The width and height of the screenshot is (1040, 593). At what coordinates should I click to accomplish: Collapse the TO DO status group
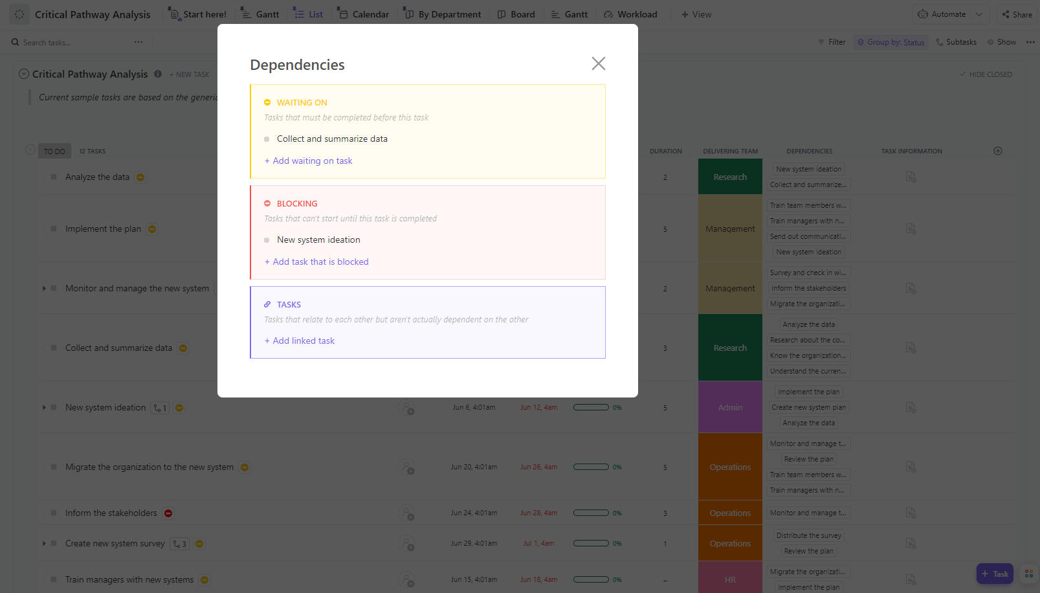30,150
